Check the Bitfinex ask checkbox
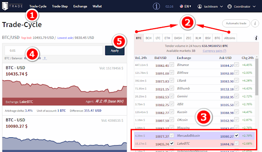The image size is (262, 152). (237, 73)
